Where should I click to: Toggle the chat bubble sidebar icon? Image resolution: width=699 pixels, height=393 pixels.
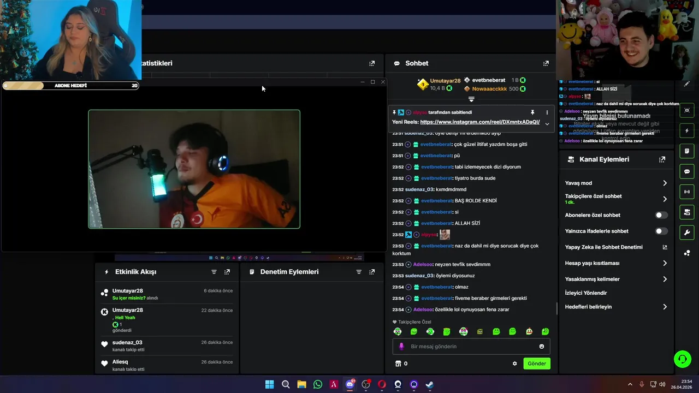(x=687, y=171)
